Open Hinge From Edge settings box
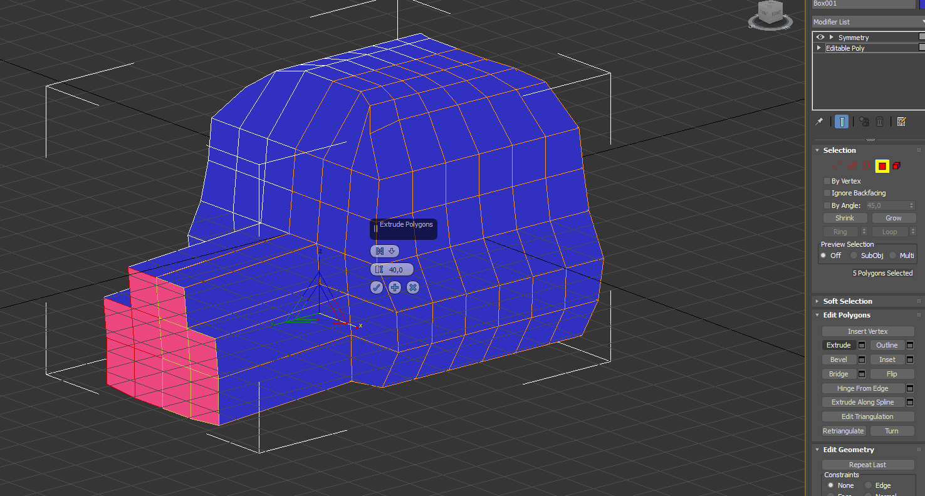Screen dimensions: 925x496 (910, 388)
